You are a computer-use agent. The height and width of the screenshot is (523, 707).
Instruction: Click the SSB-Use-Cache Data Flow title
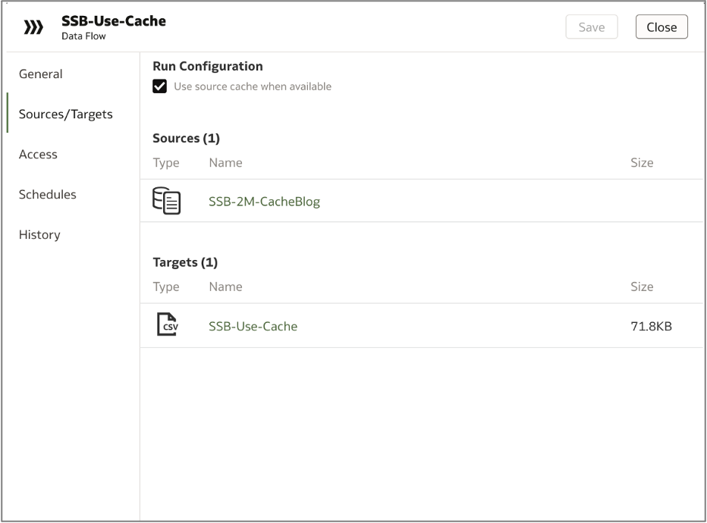point(113,21)
